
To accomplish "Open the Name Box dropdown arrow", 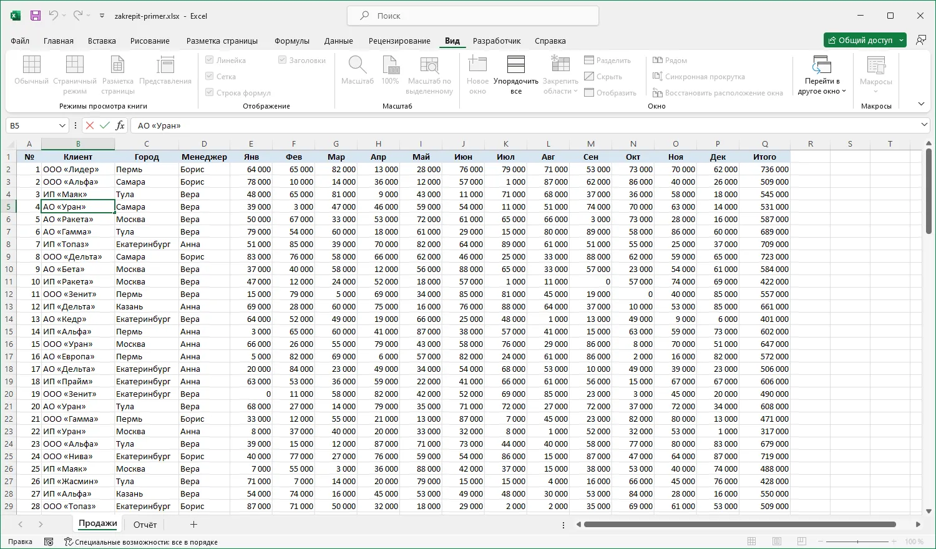I will click(x=62, y=125).
